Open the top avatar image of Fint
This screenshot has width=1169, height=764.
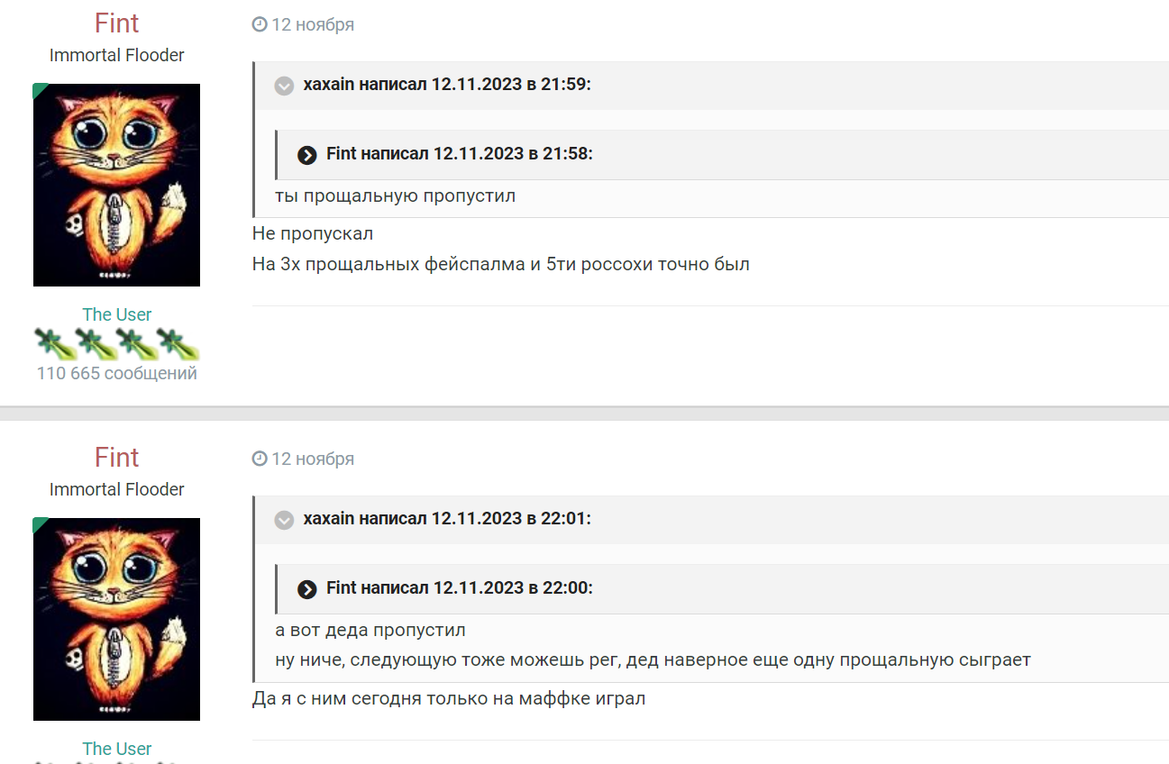coord(116,185)
